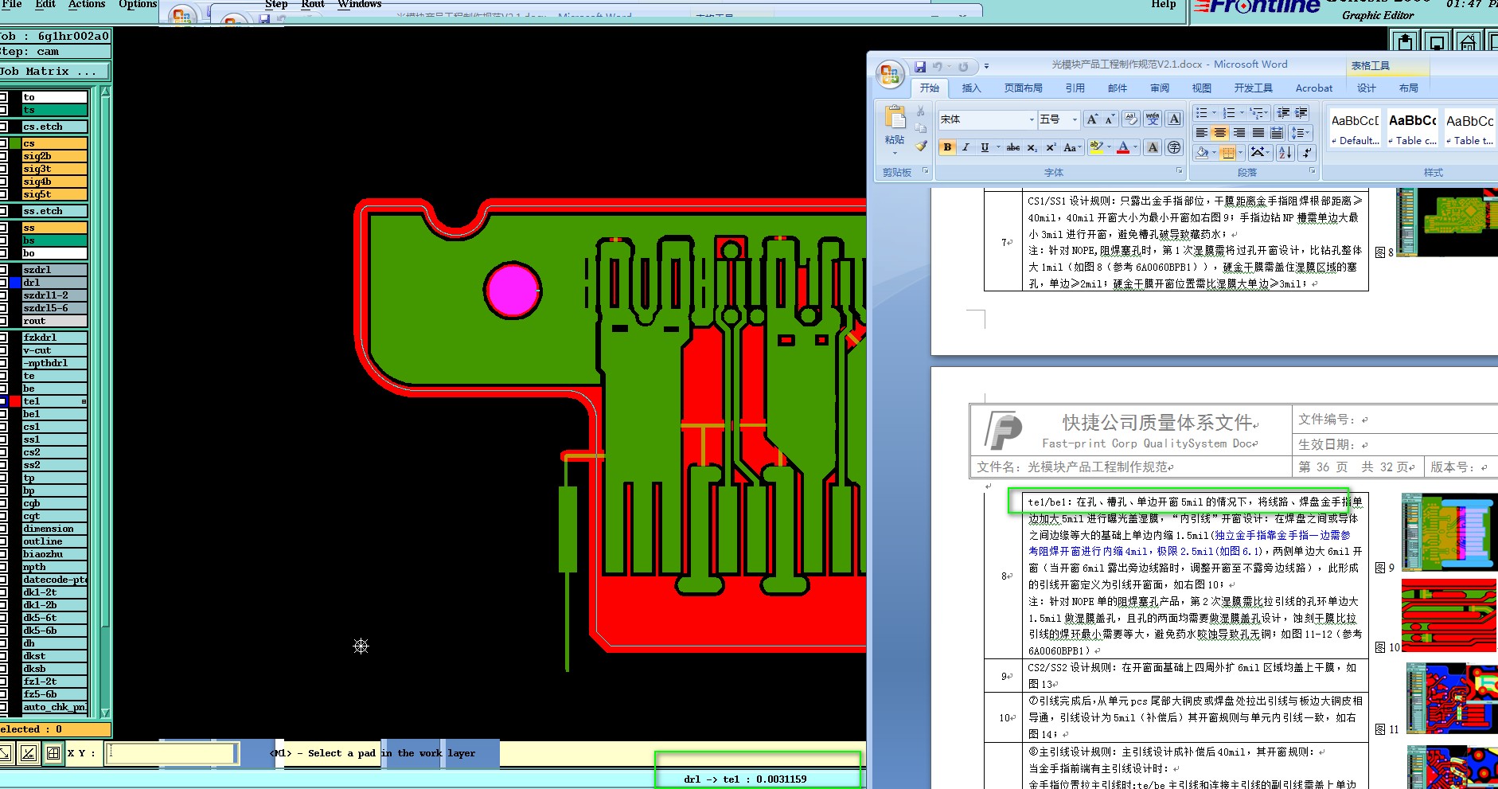Click the Decrease Indent icon
1498x789 pixels.
click(1283, 113)
